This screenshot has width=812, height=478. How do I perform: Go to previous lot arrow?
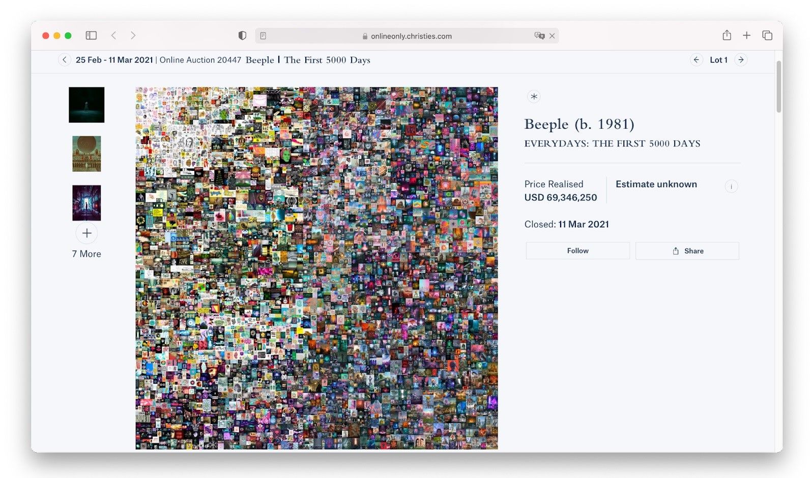[697, 60]
